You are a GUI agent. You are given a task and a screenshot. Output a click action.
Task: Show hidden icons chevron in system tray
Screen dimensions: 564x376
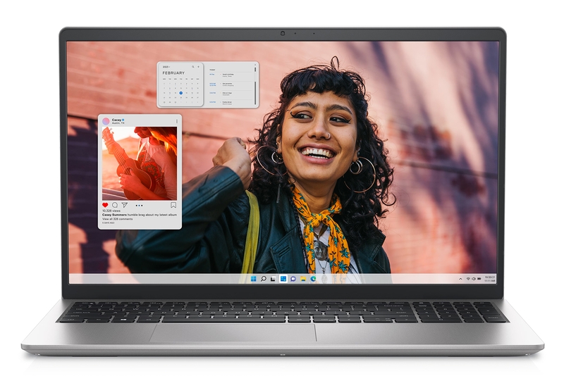[461, 280]
